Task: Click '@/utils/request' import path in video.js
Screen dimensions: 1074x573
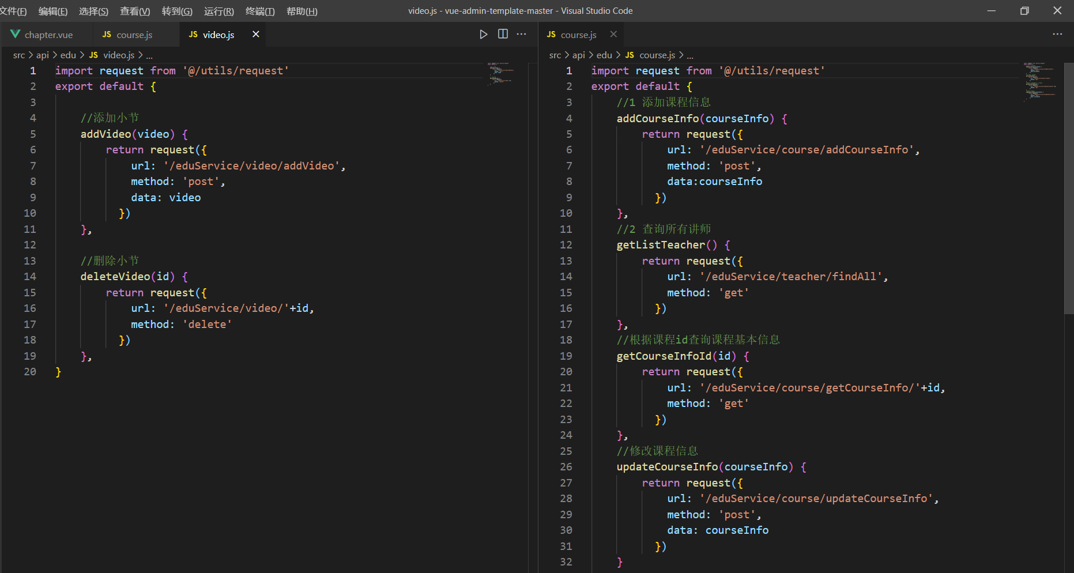Action: point(236,70)
